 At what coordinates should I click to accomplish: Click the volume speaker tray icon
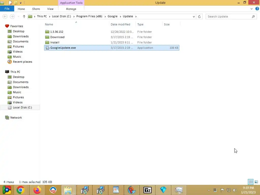pyautogui.click(x=235, y=190)
